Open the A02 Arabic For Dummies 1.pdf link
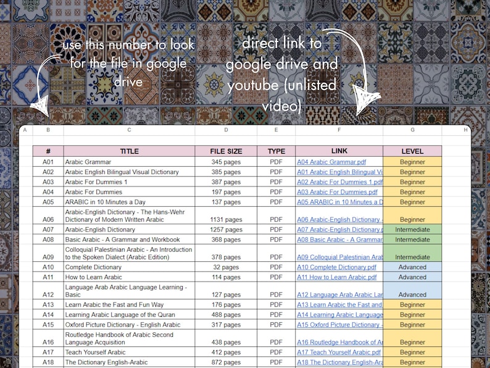The image size is (490, 368). click(339, 182)
